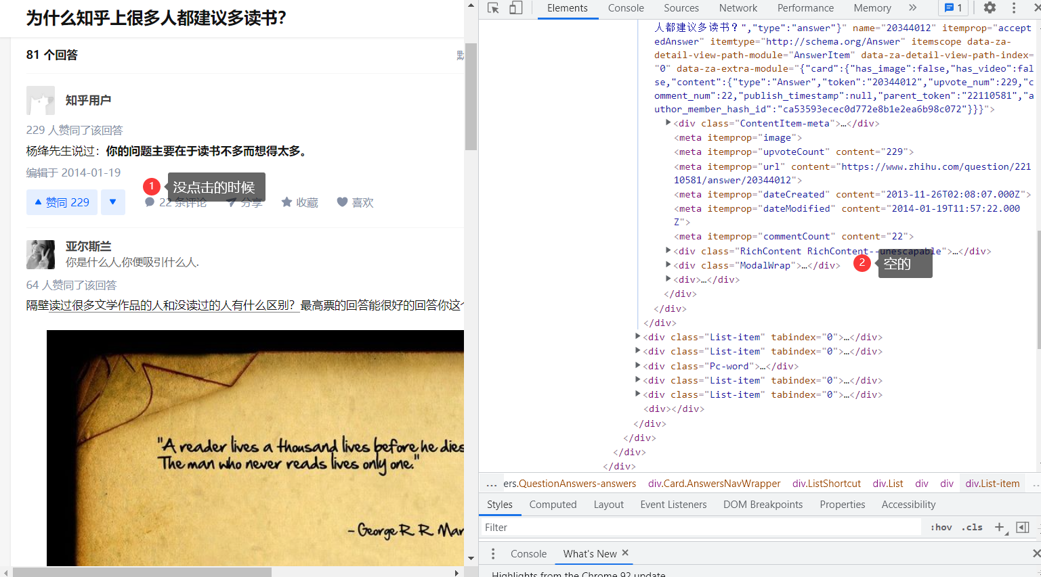Like the answer with 喜欢 heart
Screen dimensions: 1041x577
(x=355, y=202)
